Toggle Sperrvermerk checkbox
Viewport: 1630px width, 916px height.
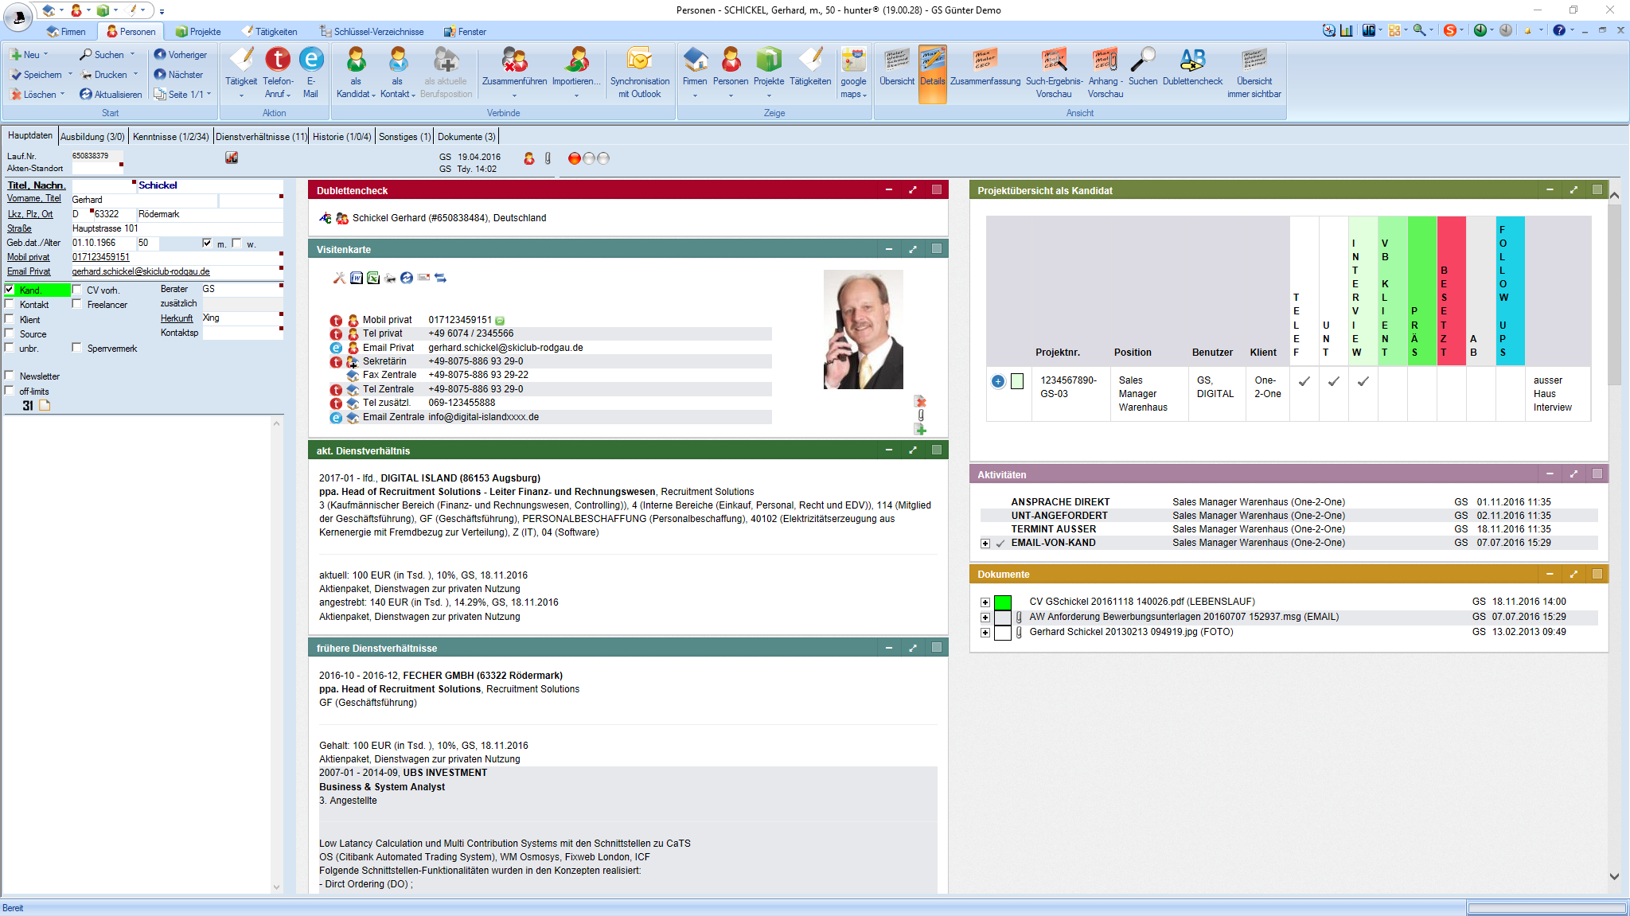pyautogui.click(x=77, y=348)
